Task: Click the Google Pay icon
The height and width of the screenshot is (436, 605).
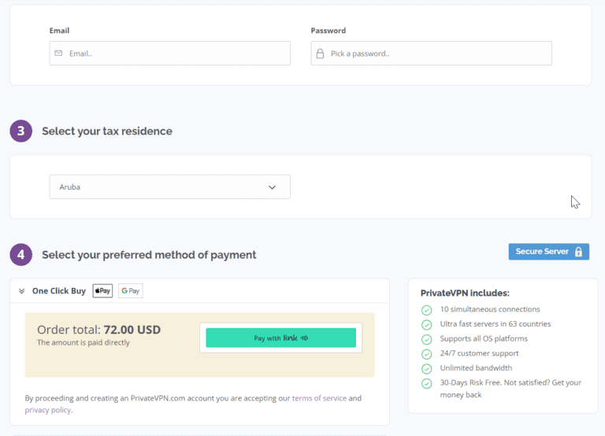Action: (131, 290)
